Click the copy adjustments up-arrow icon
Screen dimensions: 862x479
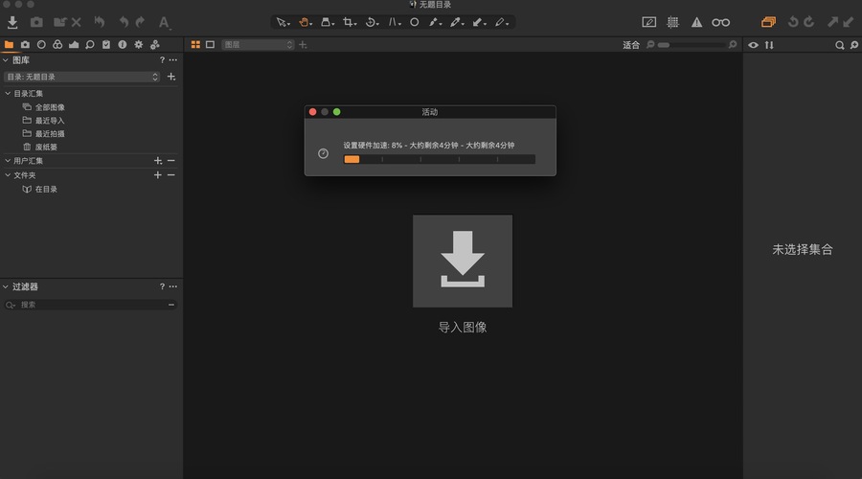(x=833, y=22)
